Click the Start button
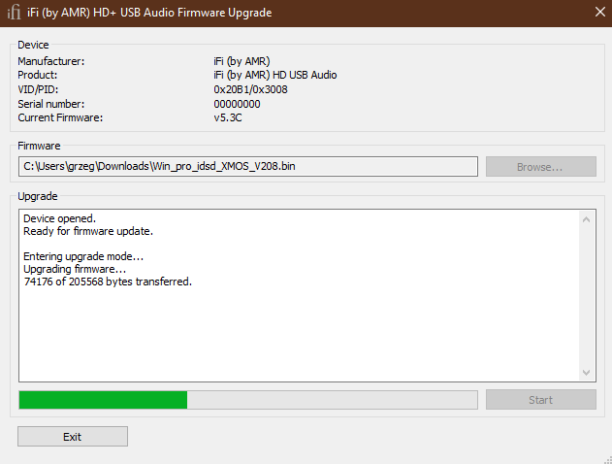This screenshot has height=464, width=612. tap(540, 400)
